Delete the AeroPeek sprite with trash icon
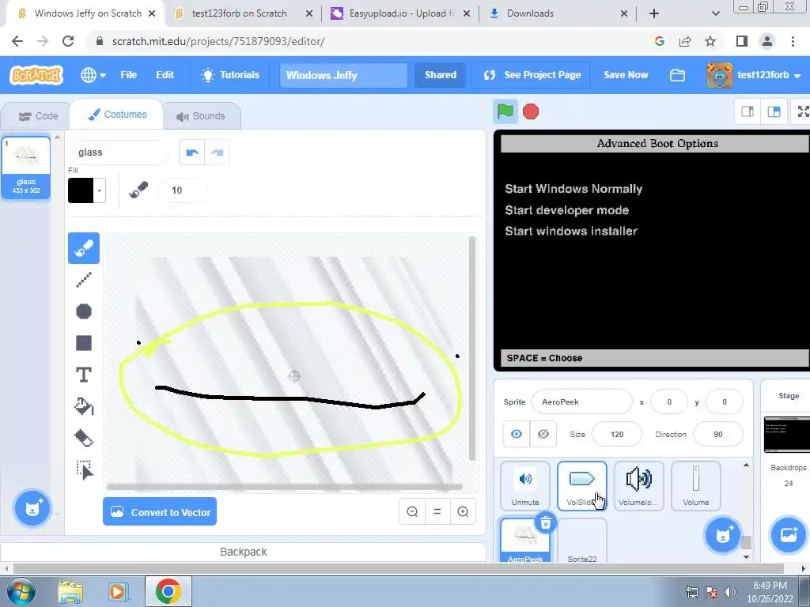The image size is (810, 607). click(x=546, y=523)
